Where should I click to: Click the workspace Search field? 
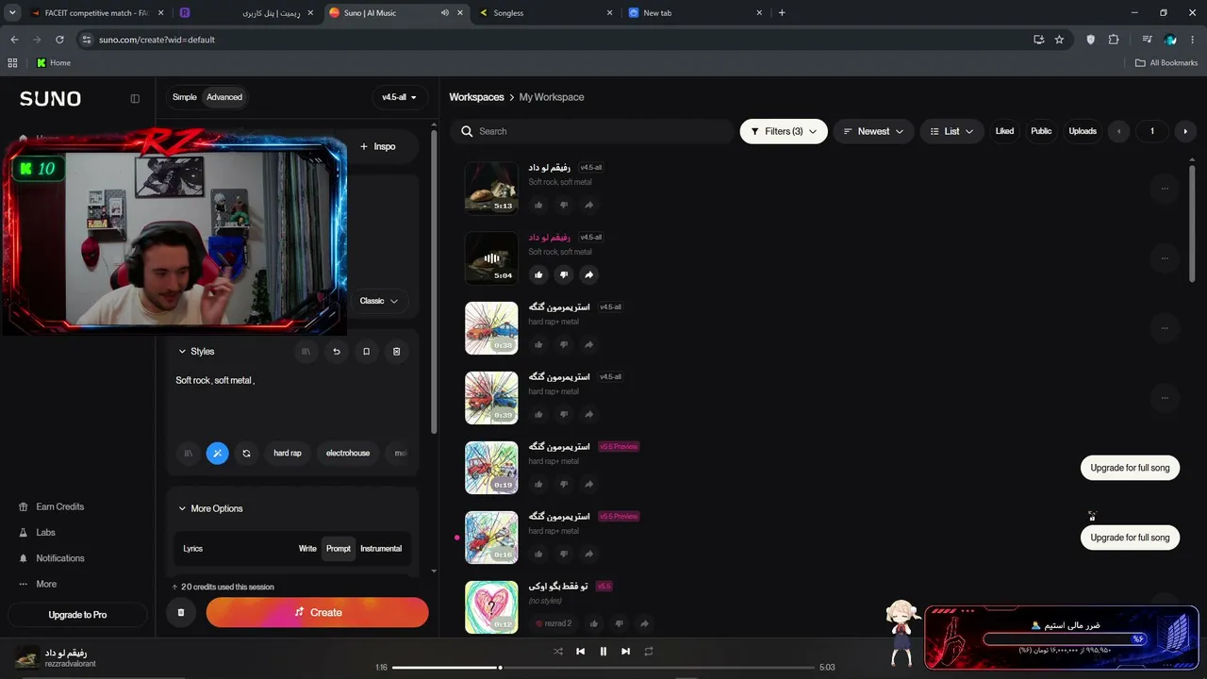tap(592, 131)
